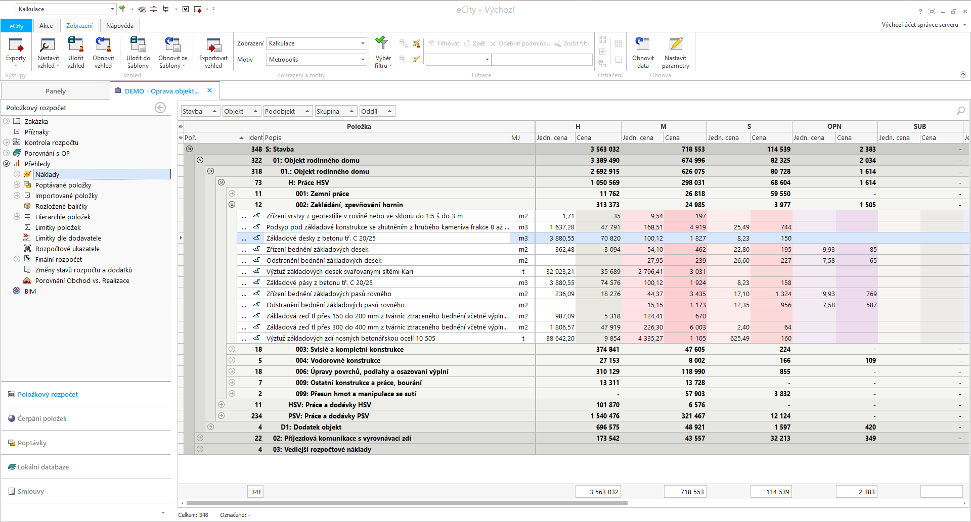Click the lower filter edit pencil icon

point(416,59)
